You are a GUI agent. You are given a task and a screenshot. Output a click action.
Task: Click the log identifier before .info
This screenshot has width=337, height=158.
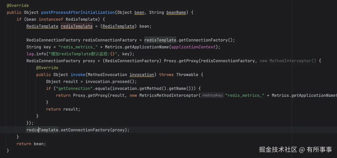(x=30, y=54)
